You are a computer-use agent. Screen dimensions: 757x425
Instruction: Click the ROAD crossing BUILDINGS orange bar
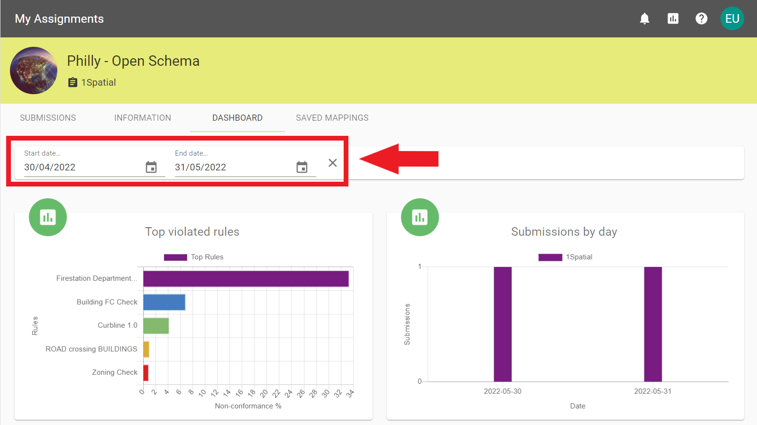click(x=146, y=349)
